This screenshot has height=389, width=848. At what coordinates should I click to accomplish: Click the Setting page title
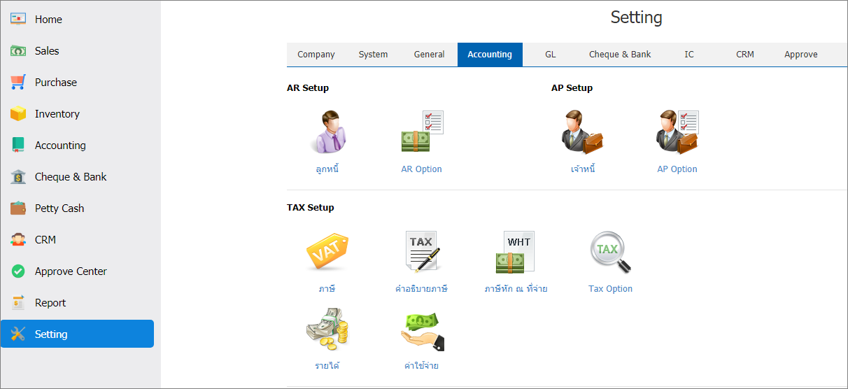[x=637, y=17]
